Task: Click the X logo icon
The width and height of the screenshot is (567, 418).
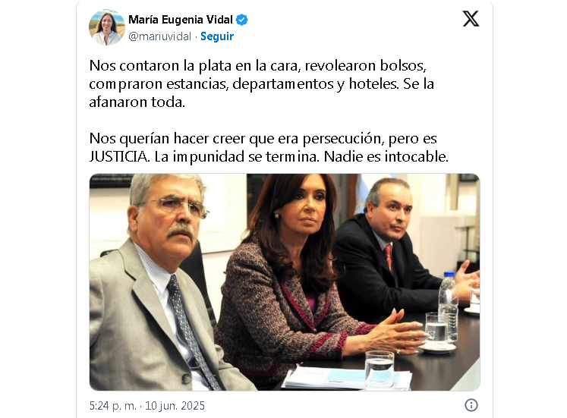Action: (471, 18)
